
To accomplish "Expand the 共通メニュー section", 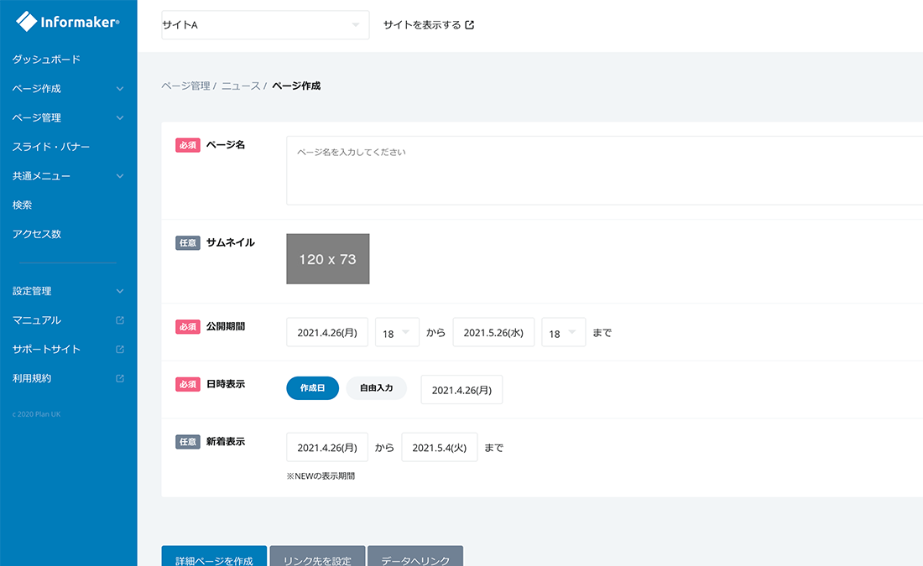I will click(119, 175).
